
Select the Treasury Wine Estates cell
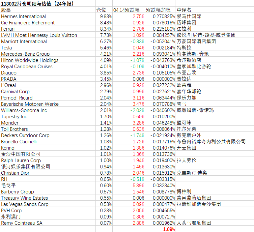[48, 198]
